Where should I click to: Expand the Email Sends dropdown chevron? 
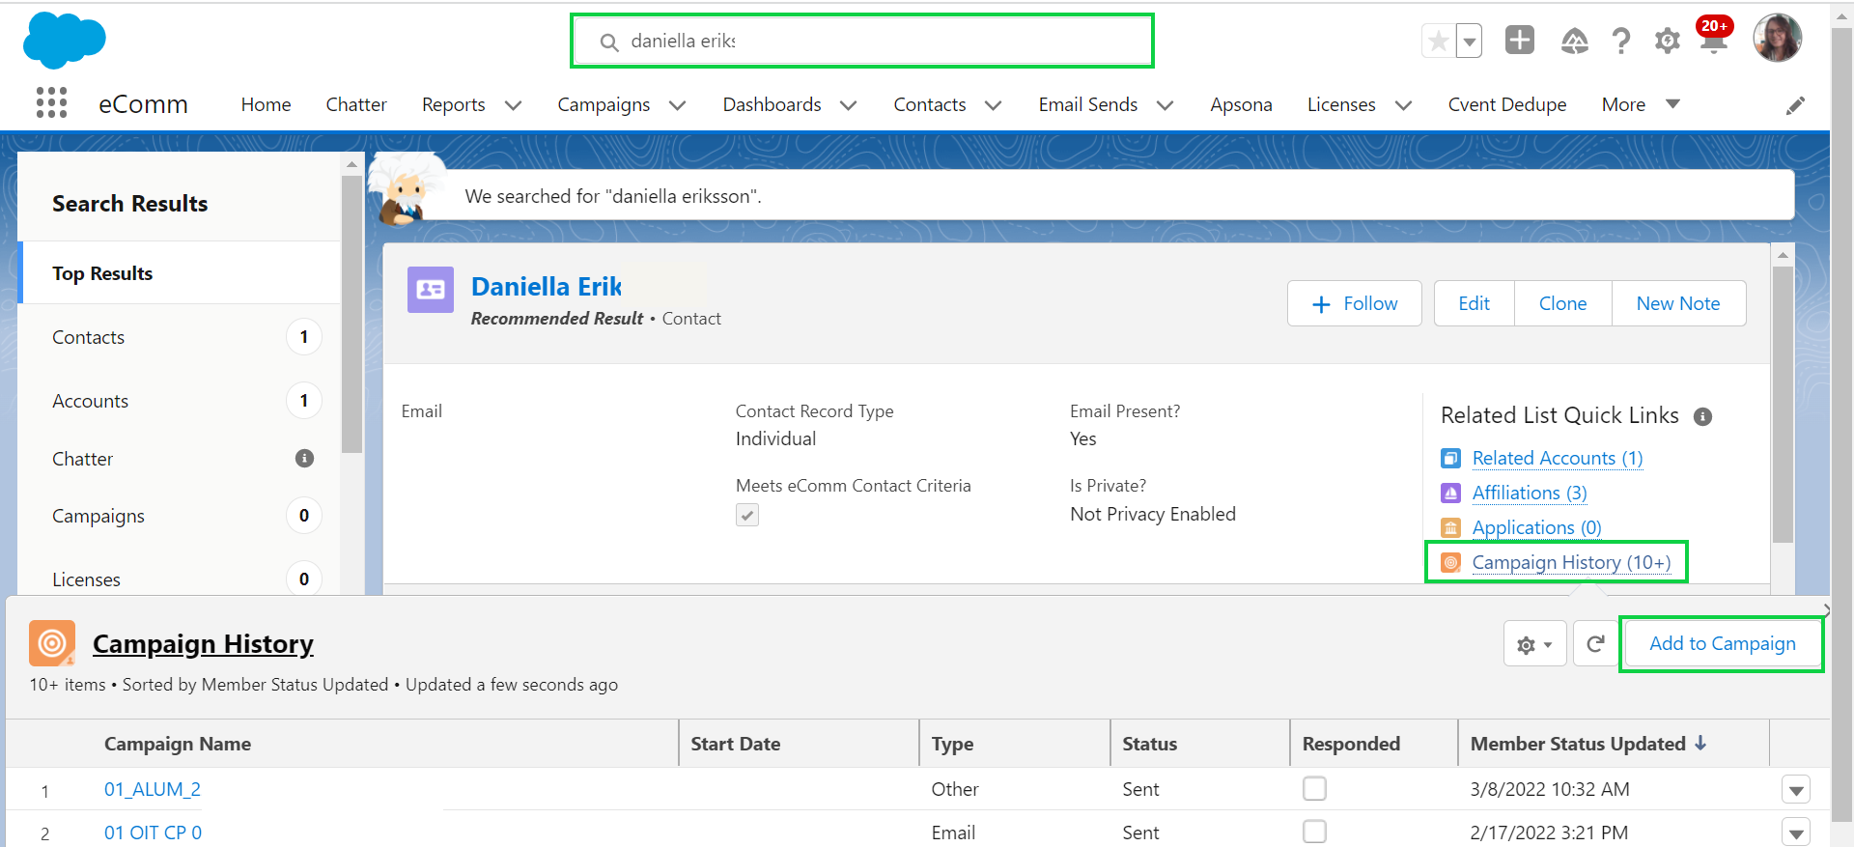point(1166,105)
